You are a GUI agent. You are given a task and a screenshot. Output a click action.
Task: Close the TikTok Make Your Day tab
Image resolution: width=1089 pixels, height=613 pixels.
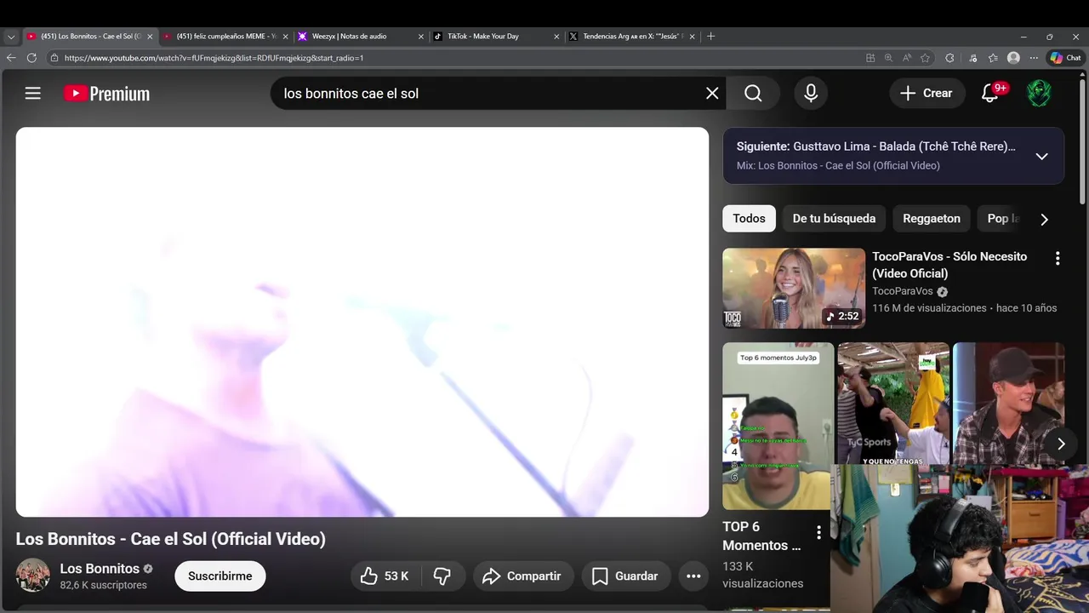556,37
